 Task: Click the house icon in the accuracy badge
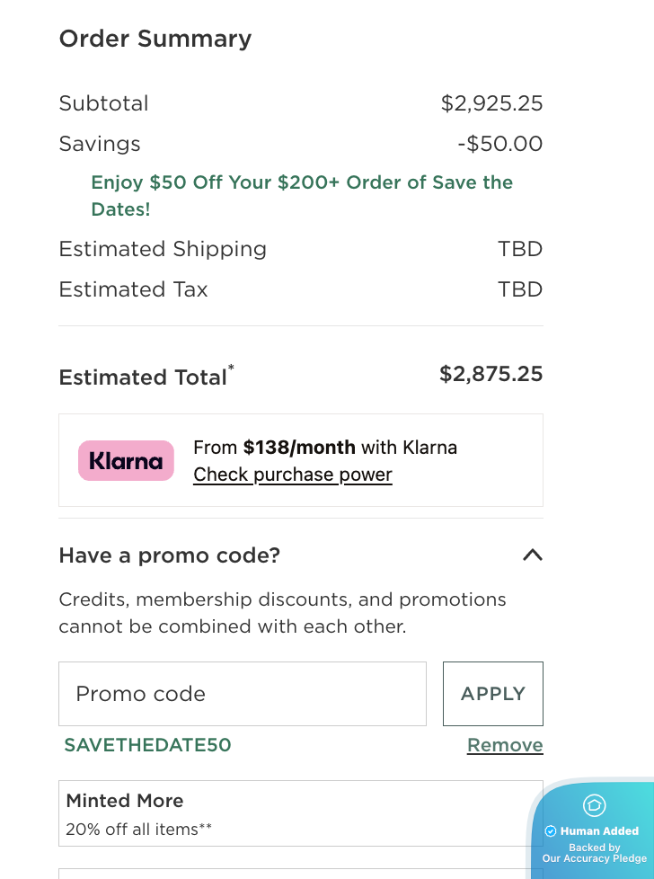(595, 805)
